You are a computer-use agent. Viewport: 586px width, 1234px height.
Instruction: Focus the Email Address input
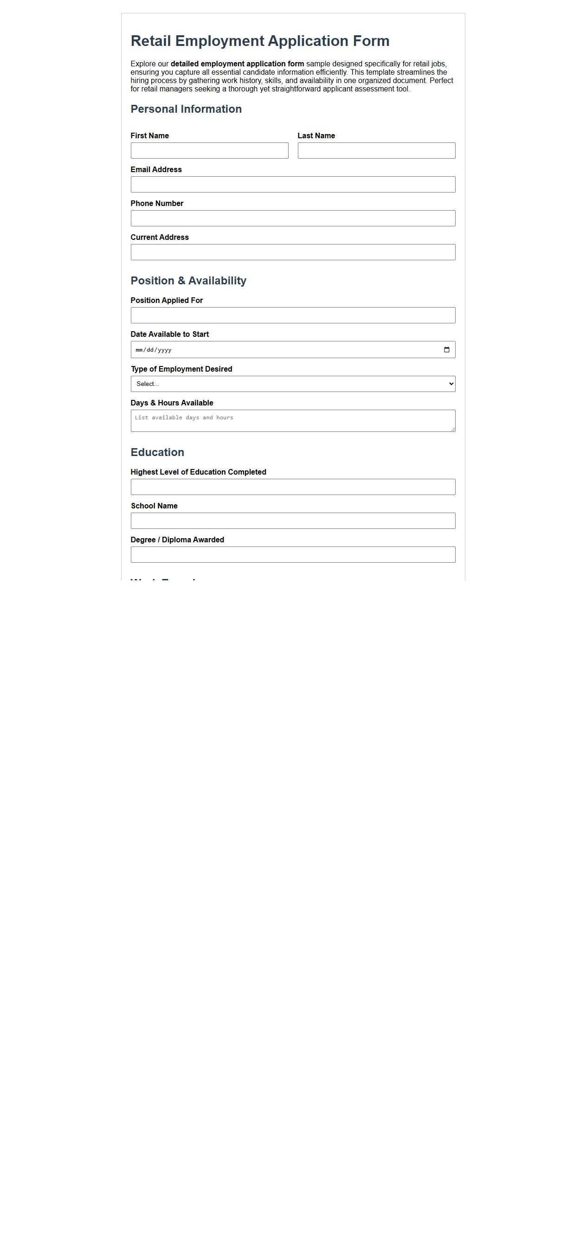click(x=293, y=185)
